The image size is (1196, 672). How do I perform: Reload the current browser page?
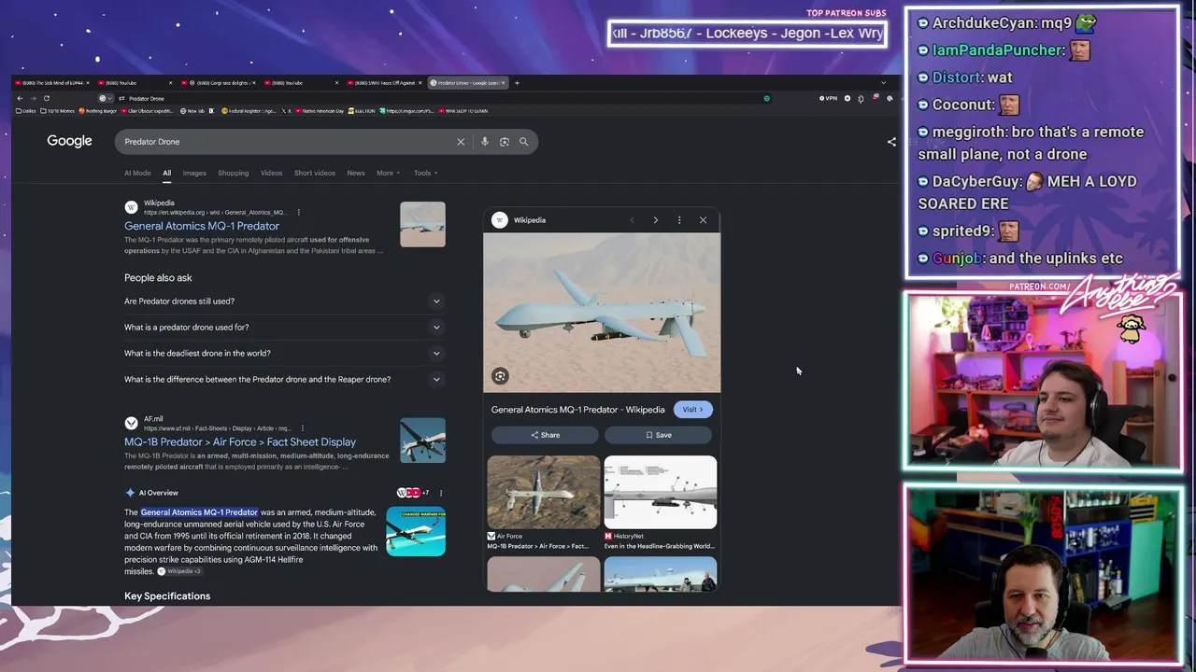[46, 98]
